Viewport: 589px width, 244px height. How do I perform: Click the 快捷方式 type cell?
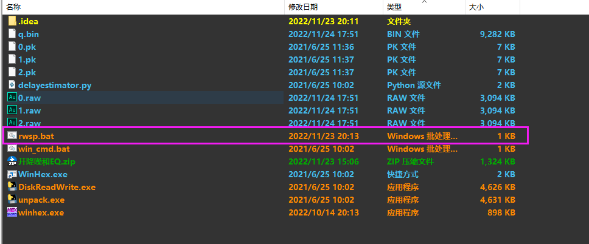(403, 174)
